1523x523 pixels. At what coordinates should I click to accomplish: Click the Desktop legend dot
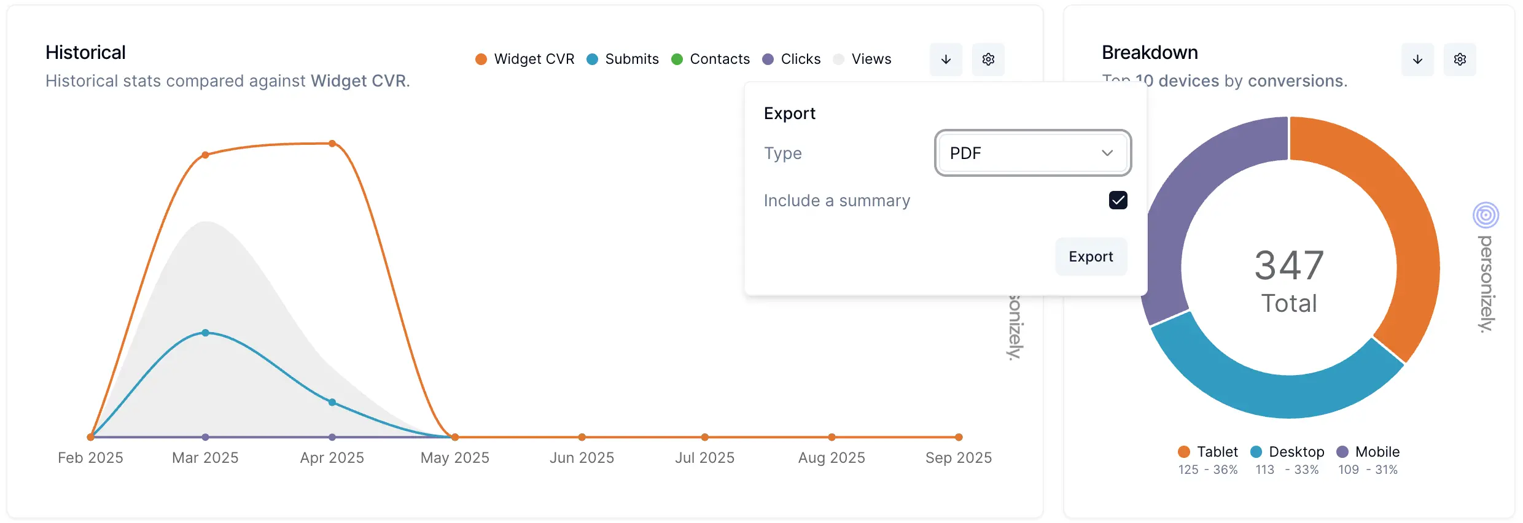click(1256, 452)
